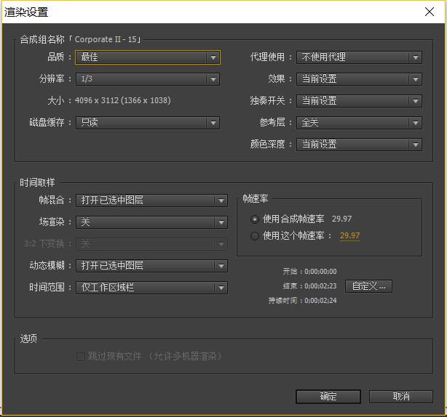This screenshot has height=417, width=447.
Task: Click the 结束 0;00;02;23 end time text
Action: 309,286
